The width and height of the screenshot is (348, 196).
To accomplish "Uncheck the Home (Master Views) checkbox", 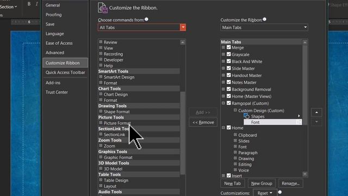I will coord(229,96).
